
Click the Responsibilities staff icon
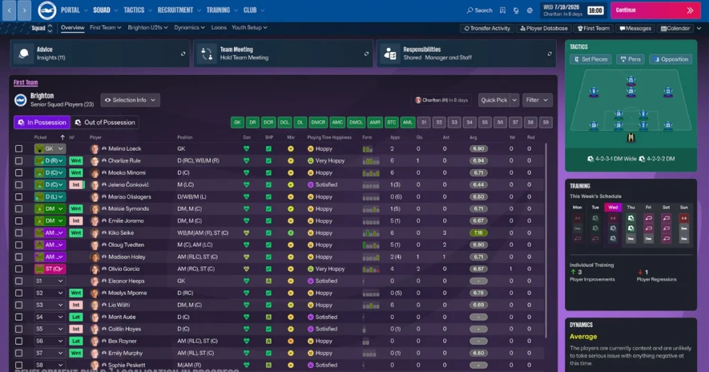click(390, 54)
